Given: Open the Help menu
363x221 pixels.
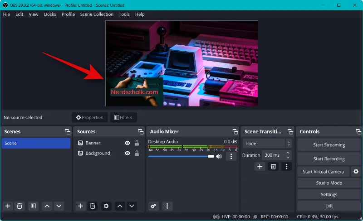Looking at the screenshot, I should pos(140,14).
